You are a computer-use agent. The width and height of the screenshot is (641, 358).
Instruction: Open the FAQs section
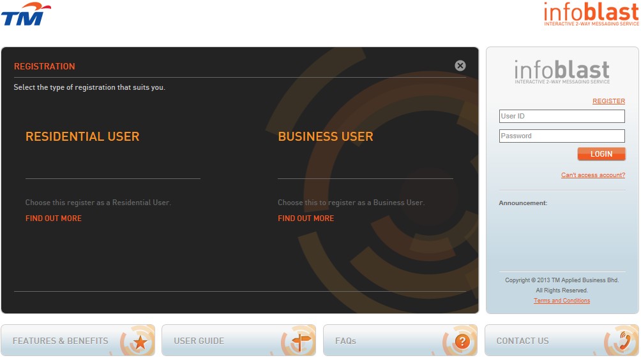[400, 340]
